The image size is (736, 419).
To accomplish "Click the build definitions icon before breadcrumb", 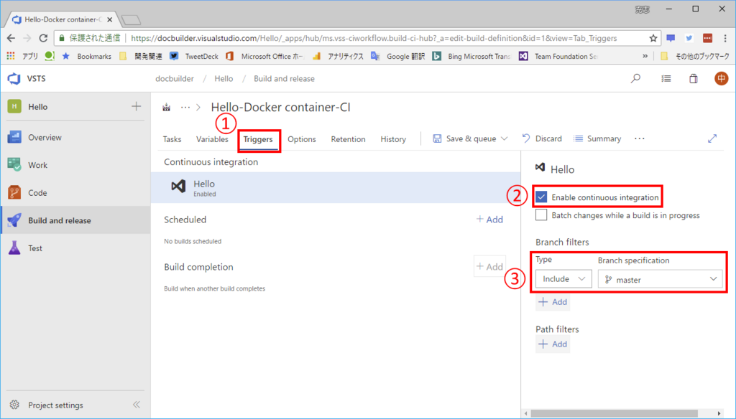I will pos(167,108).
